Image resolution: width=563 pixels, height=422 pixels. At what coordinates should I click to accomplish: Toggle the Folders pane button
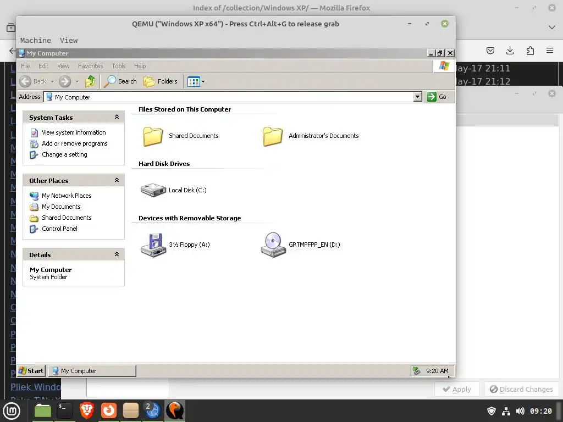click(x=161, y=81)
